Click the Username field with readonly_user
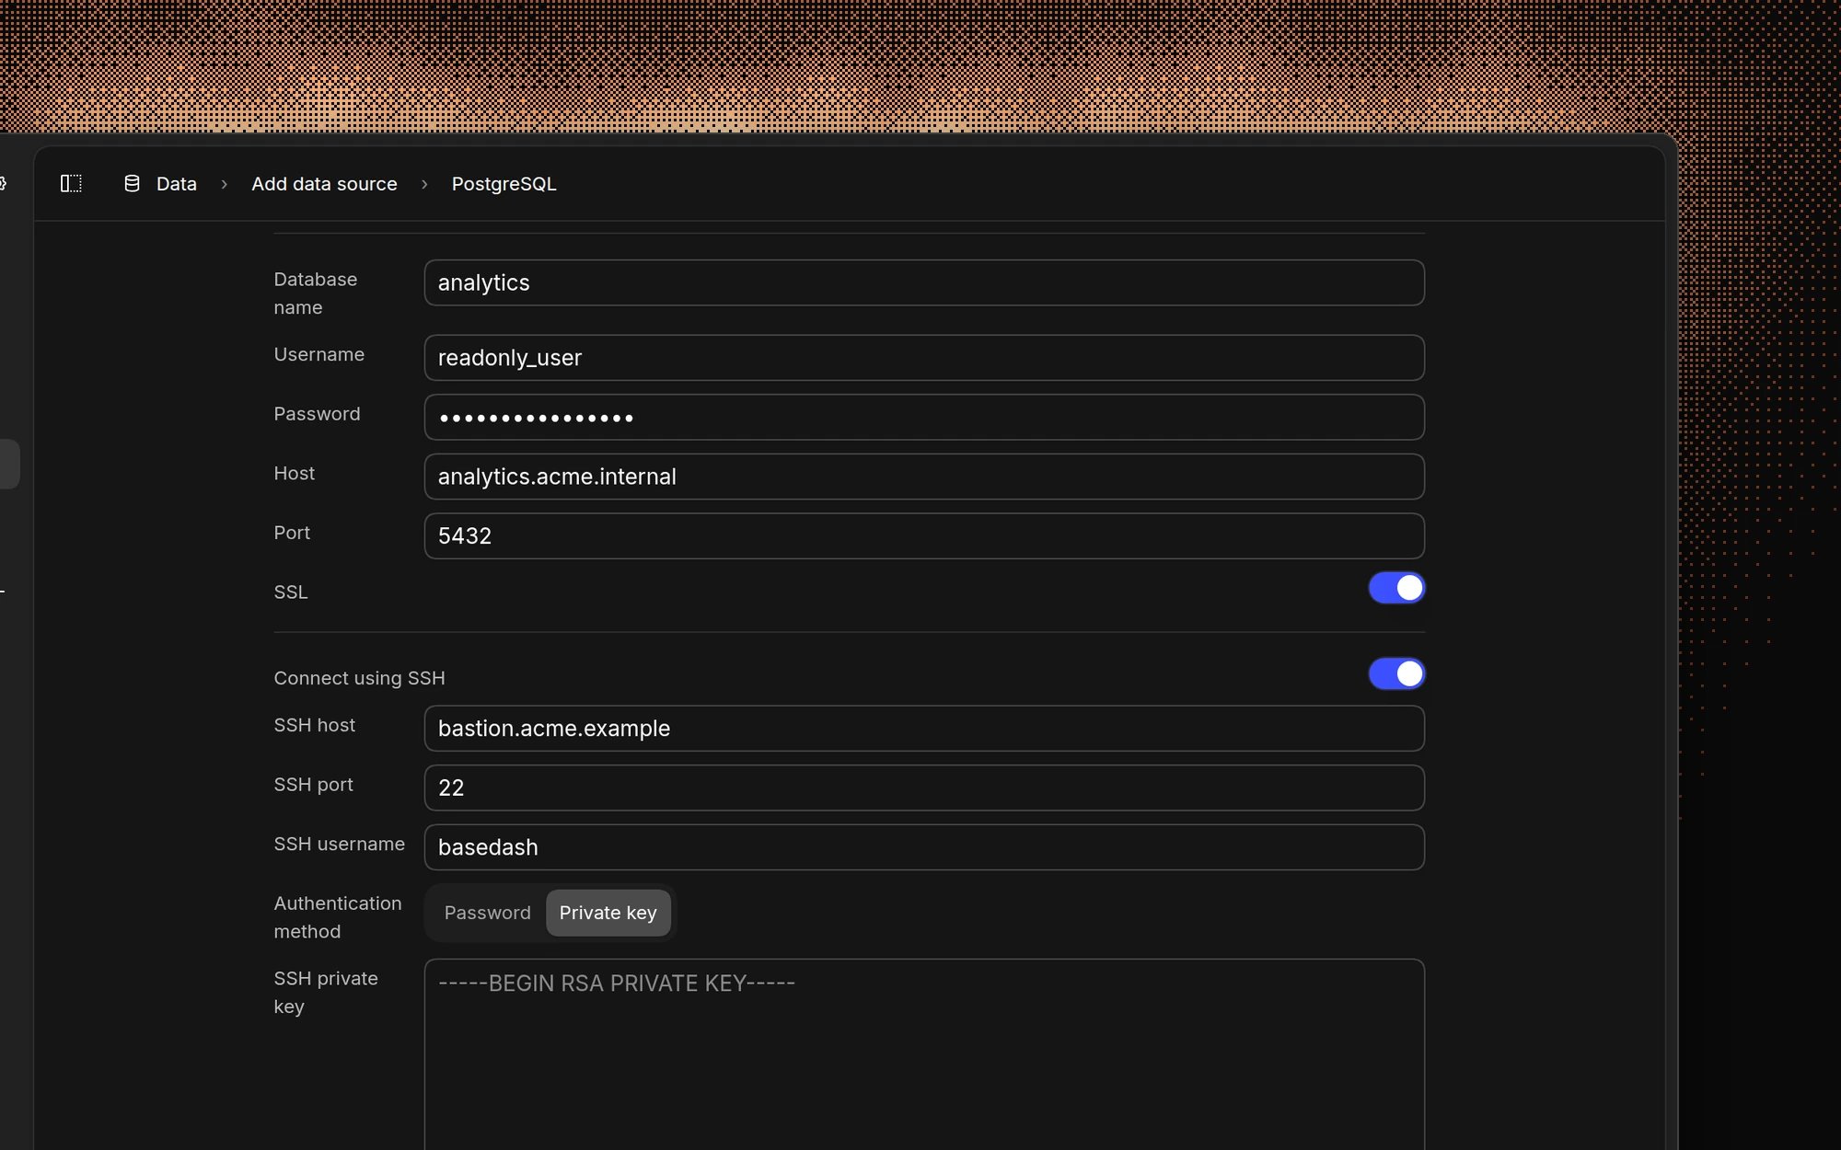1841x1150 pixels. pos(924,358)
